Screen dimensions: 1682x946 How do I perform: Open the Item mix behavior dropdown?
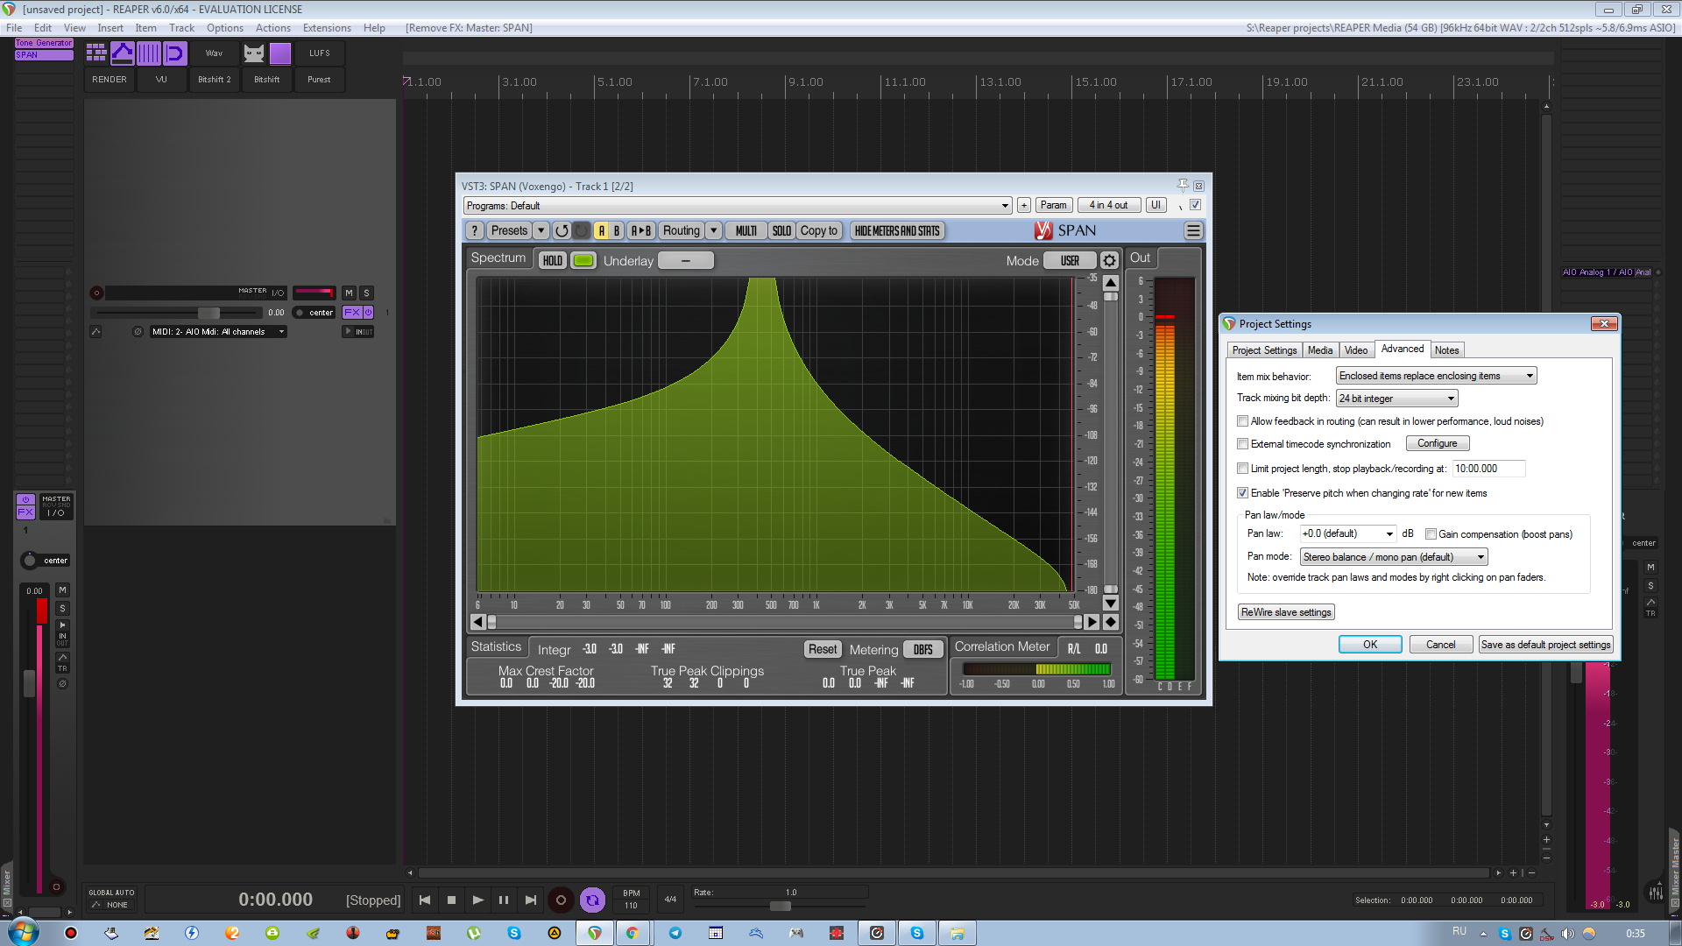tap(1436, 376)
